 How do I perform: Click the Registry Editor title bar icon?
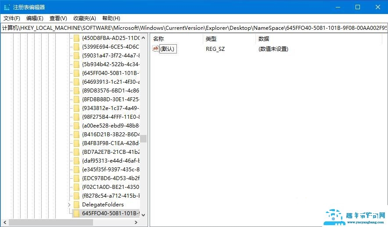[x=7, y=7]
